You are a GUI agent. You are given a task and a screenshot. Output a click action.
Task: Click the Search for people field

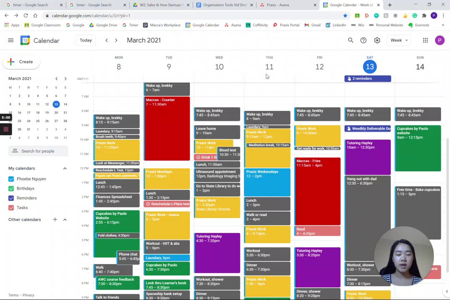38,151
